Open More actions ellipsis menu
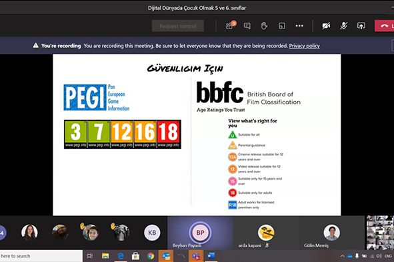394x262 pixels. pos(299,25)
